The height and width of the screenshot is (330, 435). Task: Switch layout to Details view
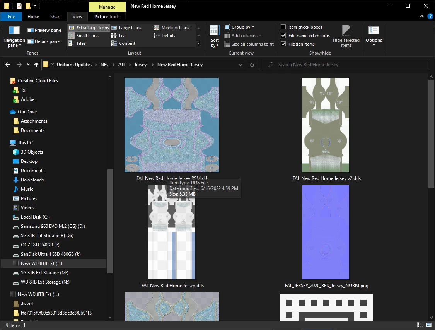(164, 36)
